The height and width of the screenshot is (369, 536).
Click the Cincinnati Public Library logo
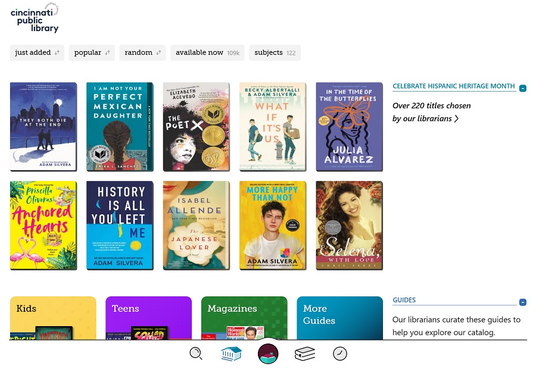point(36,19)
